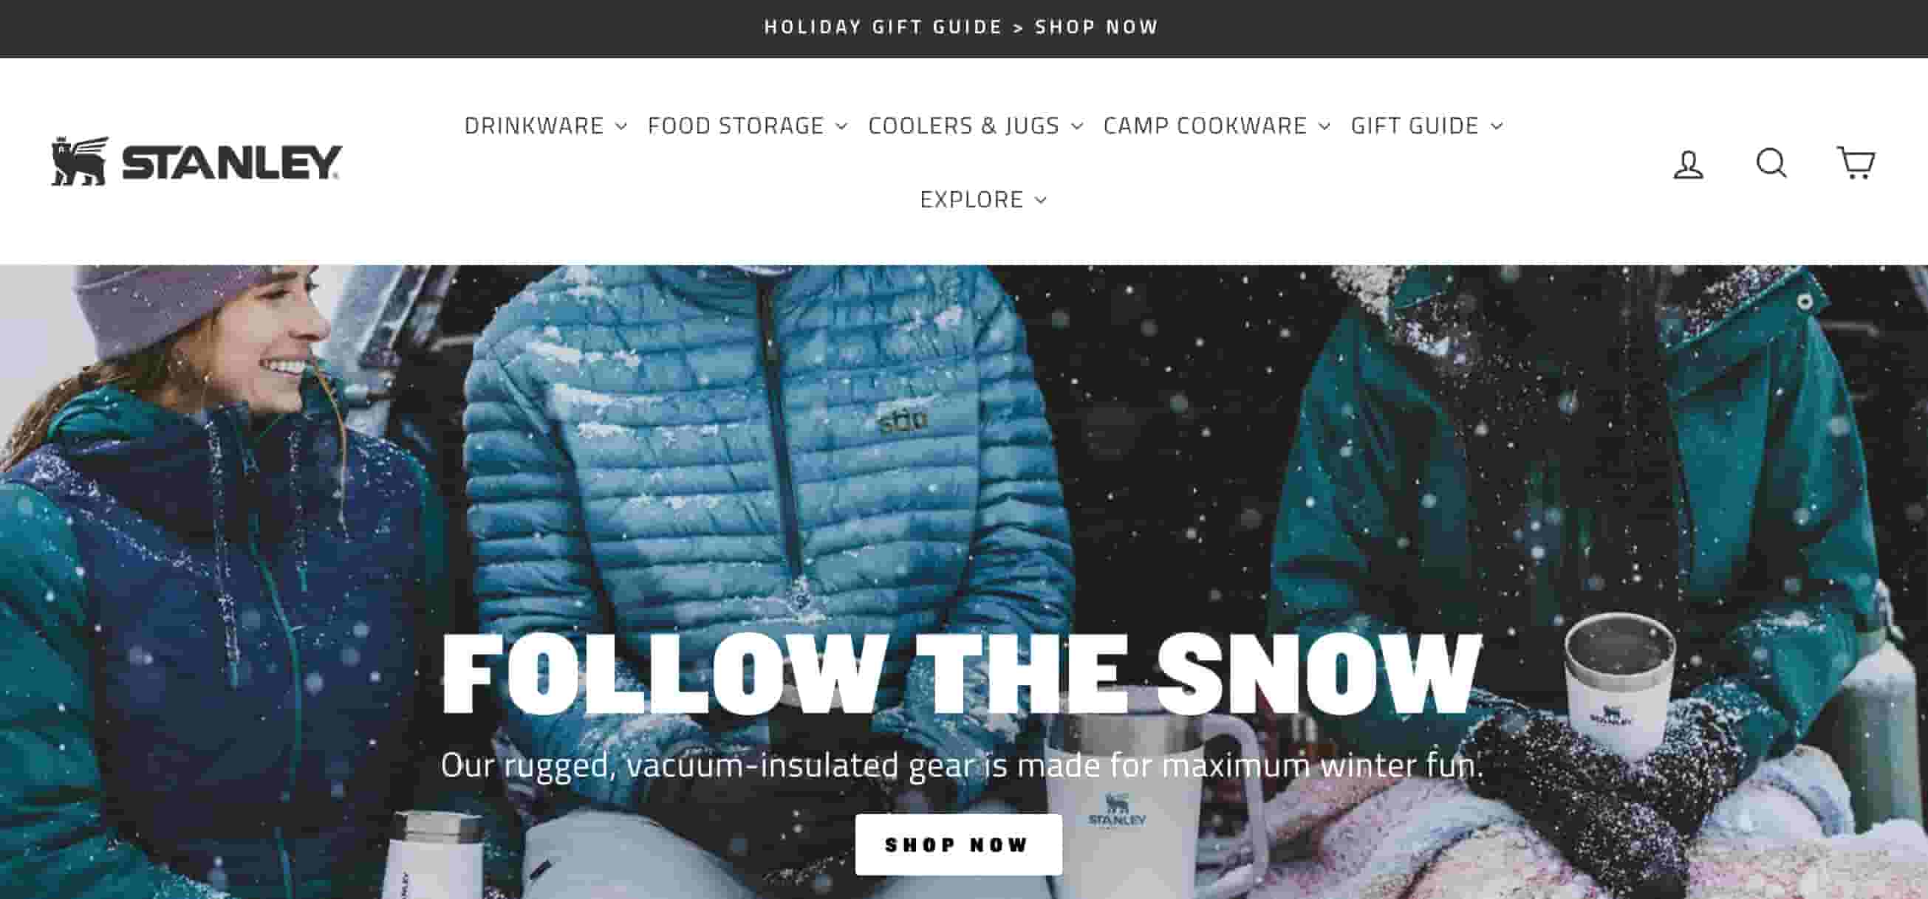Click the Stanley wordmark text
Image resolution: width=1928 pixels, height=899 pixels.
click(x=232, y=162)
